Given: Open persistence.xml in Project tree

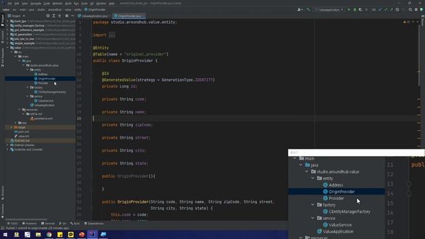Looking at the screenshot, I should coord(43,118).
